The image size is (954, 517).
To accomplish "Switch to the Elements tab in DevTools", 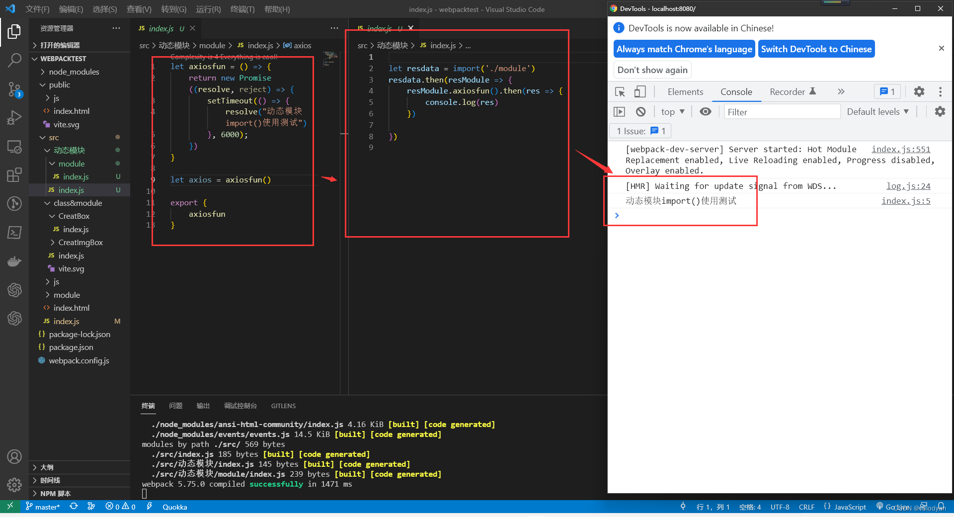I will 685,91.
